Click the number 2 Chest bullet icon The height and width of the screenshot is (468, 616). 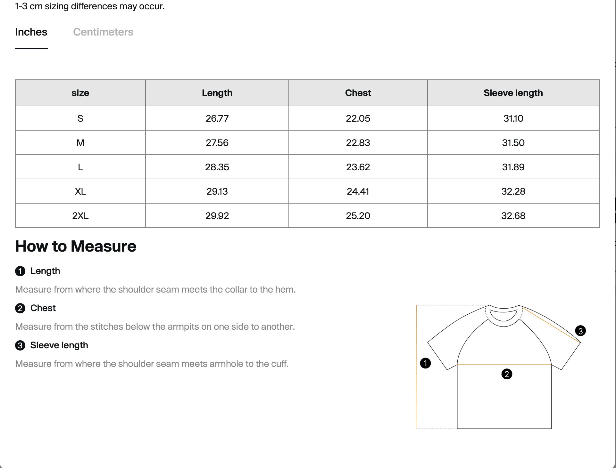[x=20, y=308]
